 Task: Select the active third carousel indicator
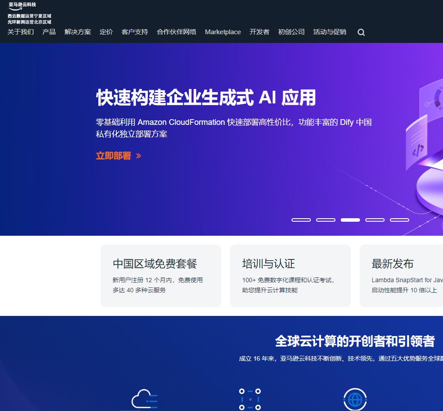pos(350,220)
